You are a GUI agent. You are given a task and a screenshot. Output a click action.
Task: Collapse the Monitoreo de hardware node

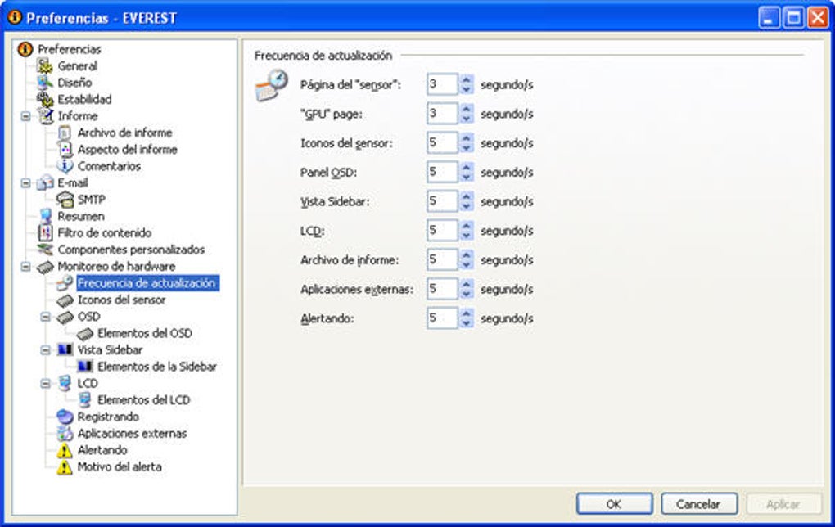point(25,266)
